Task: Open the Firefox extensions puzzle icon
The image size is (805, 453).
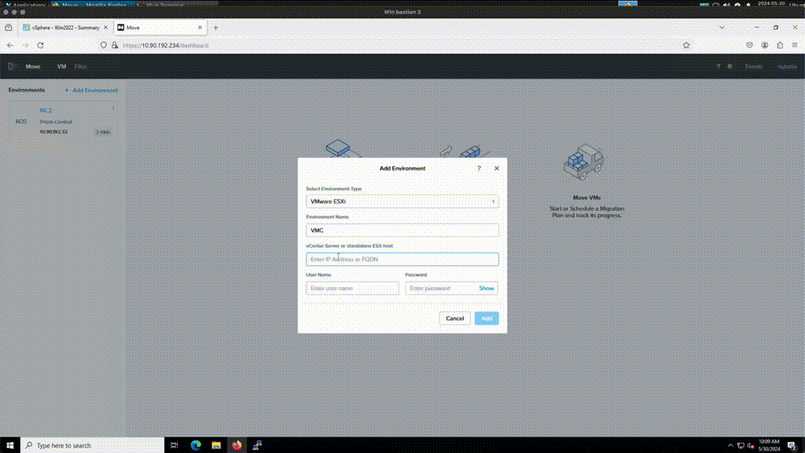Action: (x=779, y=46)
